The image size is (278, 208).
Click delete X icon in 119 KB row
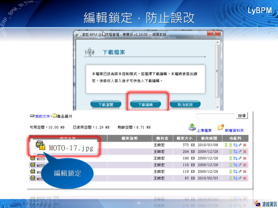coord(245,171)
